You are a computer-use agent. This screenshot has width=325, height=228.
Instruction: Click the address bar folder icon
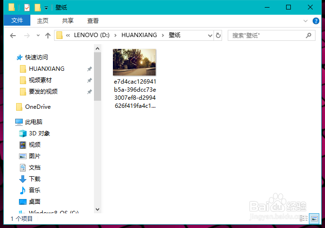[59, 35]
